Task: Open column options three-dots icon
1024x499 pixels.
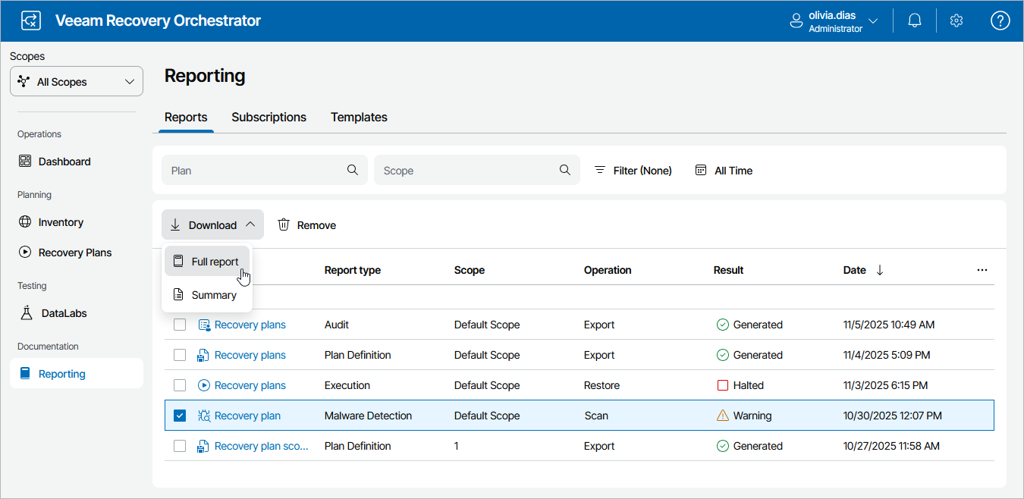Action: coord(982,270)
